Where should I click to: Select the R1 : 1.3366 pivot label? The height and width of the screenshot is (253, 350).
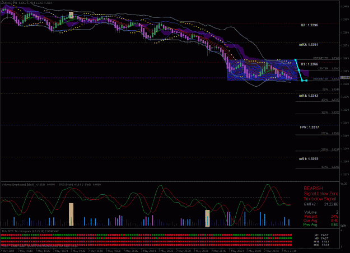(x=309, y=64)
